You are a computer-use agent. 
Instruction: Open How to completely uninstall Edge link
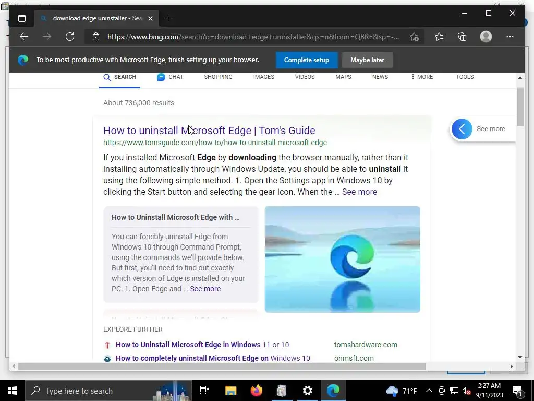(213, 358)
